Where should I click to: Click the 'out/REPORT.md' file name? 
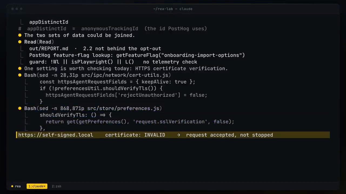pyautogui.click(x=49, y=48)
